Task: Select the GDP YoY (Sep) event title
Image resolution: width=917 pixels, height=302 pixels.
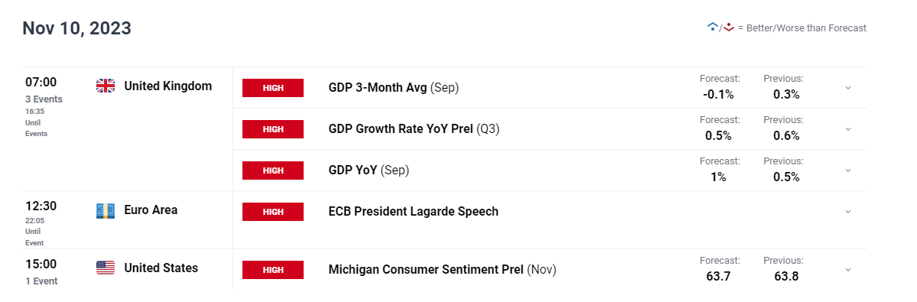Action: pyautogui.click(x=369, y=170)
